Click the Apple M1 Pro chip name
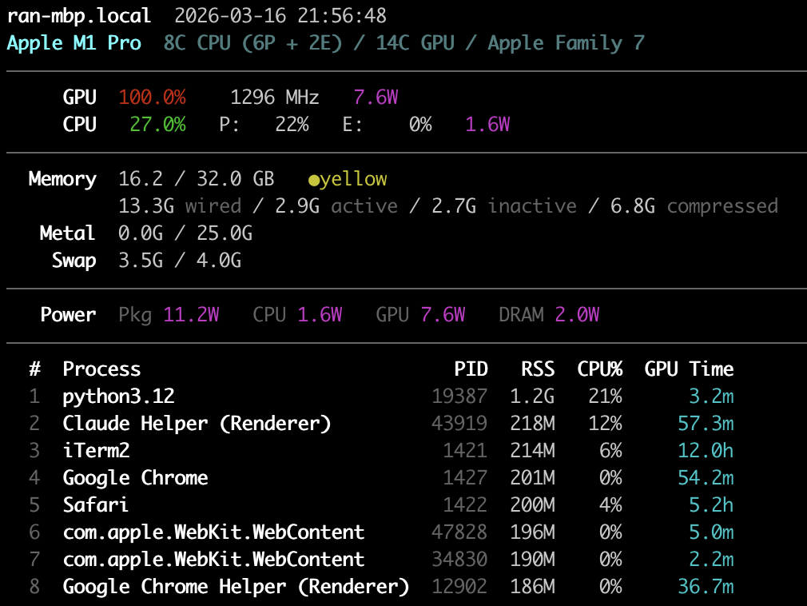 [x=74, y=43]
